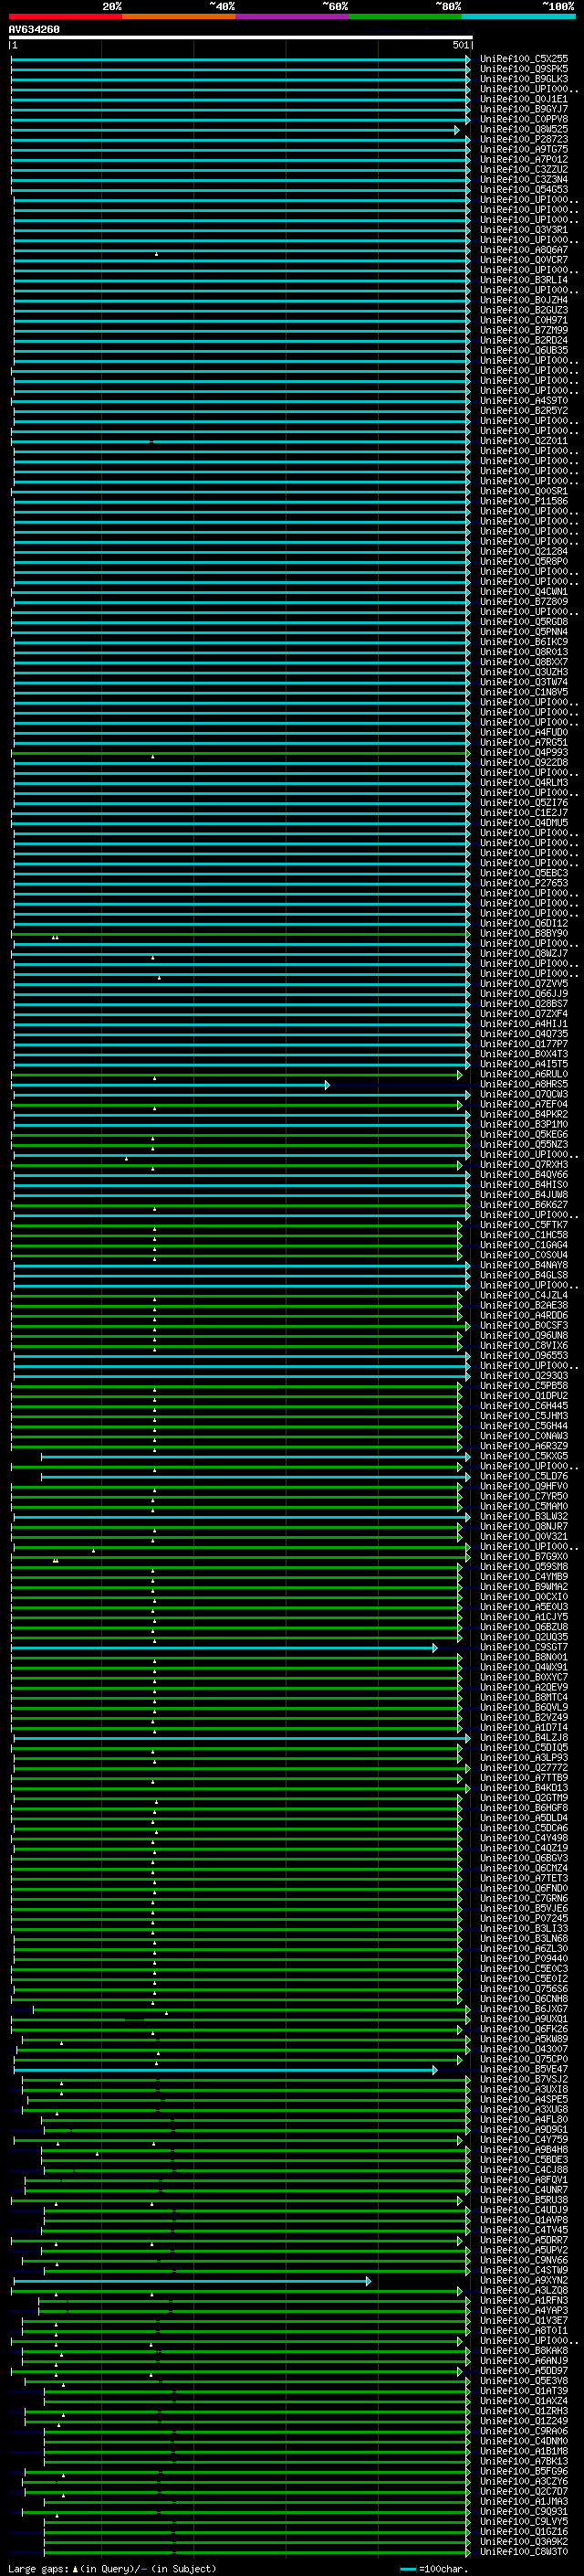Open hit UniRef100_Q9SPK5
584x2576 pixels.
click(524, 69)
